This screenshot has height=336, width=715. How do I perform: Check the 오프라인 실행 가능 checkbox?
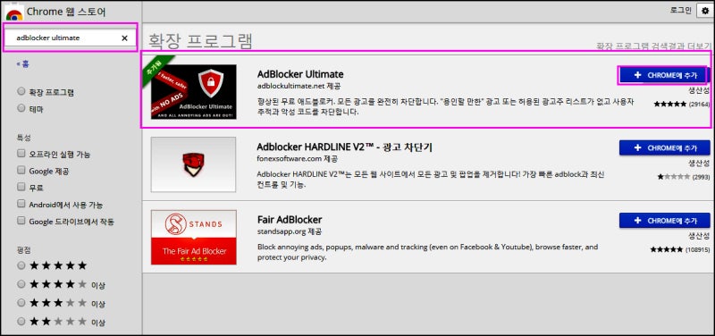[x=21, y=153]
